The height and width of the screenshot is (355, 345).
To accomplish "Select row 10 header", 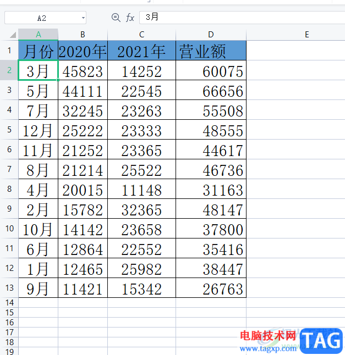I will 9,229.
